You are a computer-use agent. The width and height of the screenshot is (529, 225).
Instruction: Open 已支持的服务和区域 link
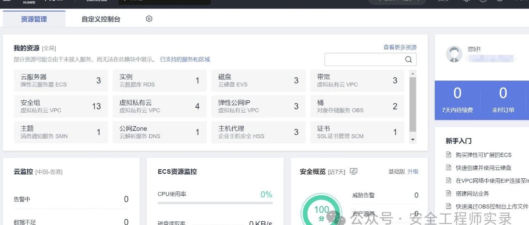pos(185,59)
